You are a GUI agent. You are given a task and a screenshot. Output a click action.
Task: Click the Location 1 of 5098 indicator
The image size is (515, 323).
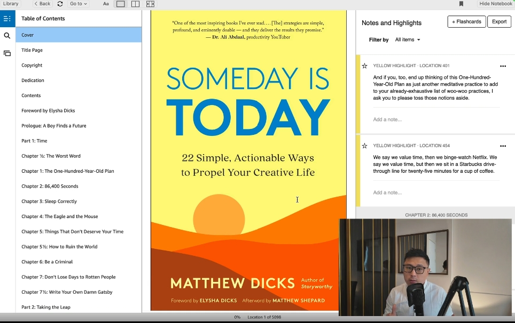pos(264,317)
